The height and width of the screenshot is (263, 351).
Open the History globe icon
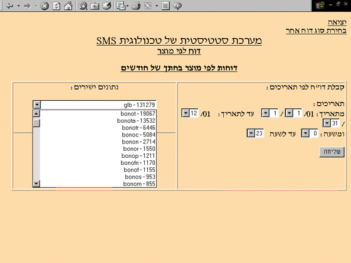tap(107, 6)
